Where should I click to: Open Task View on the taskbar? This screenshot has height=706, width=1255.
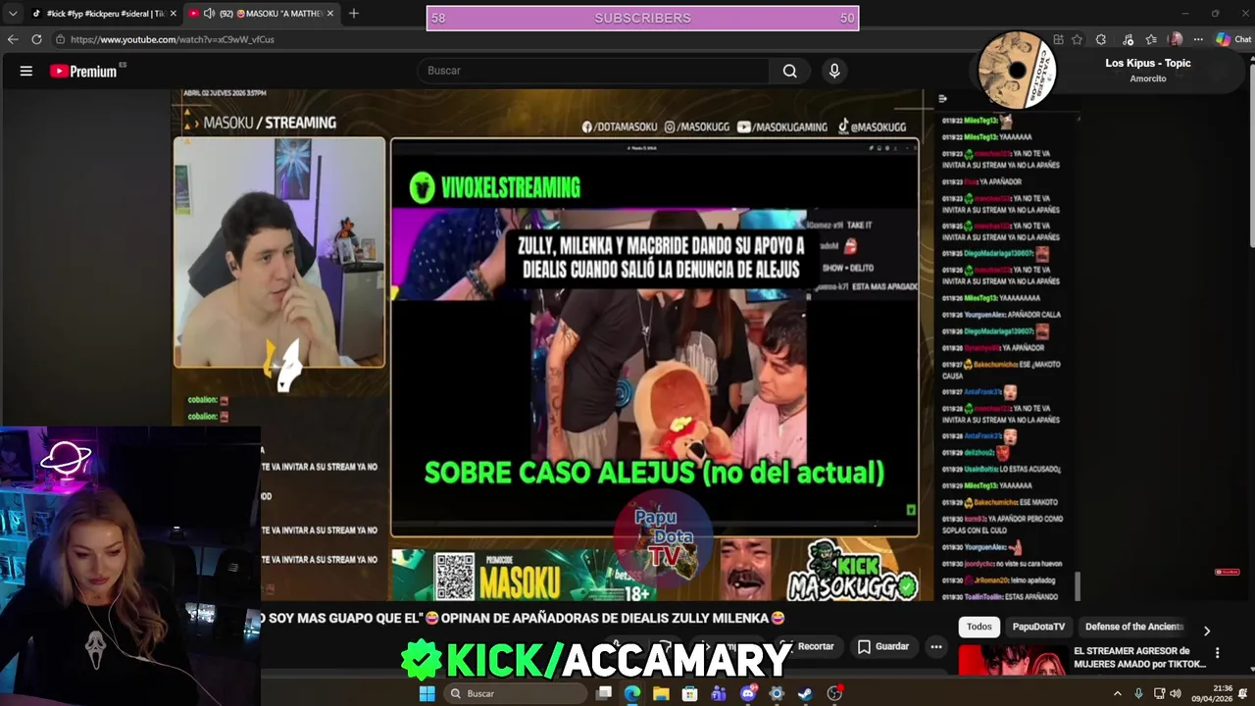(x=604, y=693)
